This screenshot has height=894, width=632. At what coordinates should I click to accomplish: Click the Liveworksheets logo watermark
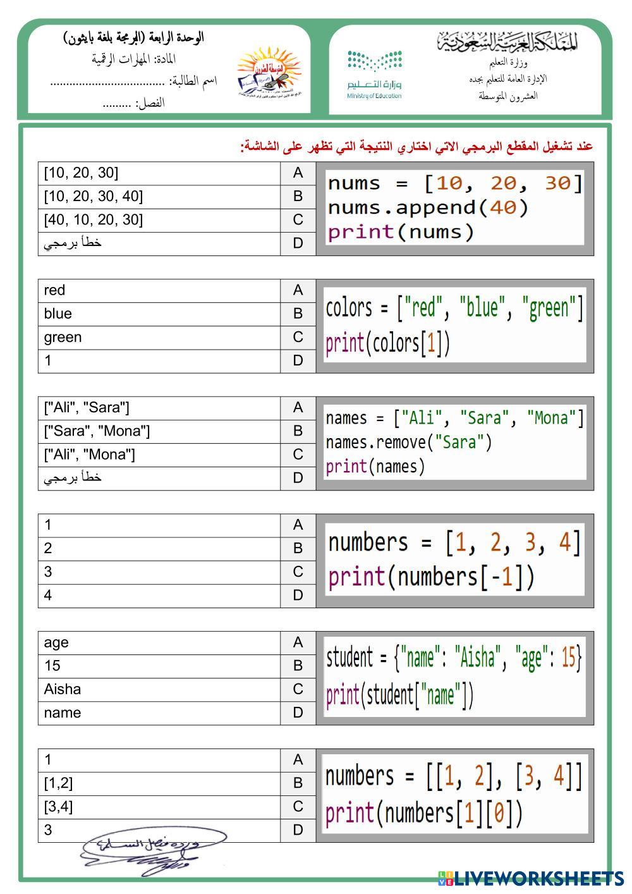pyautogui.click(x=530, y=878)
